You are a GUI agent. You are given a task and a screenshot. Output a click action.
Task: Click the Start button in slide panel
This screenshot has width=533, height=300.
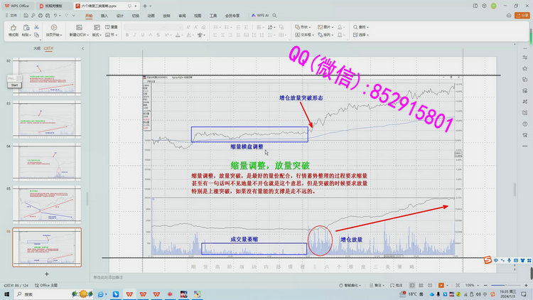[x=13, y=85]
